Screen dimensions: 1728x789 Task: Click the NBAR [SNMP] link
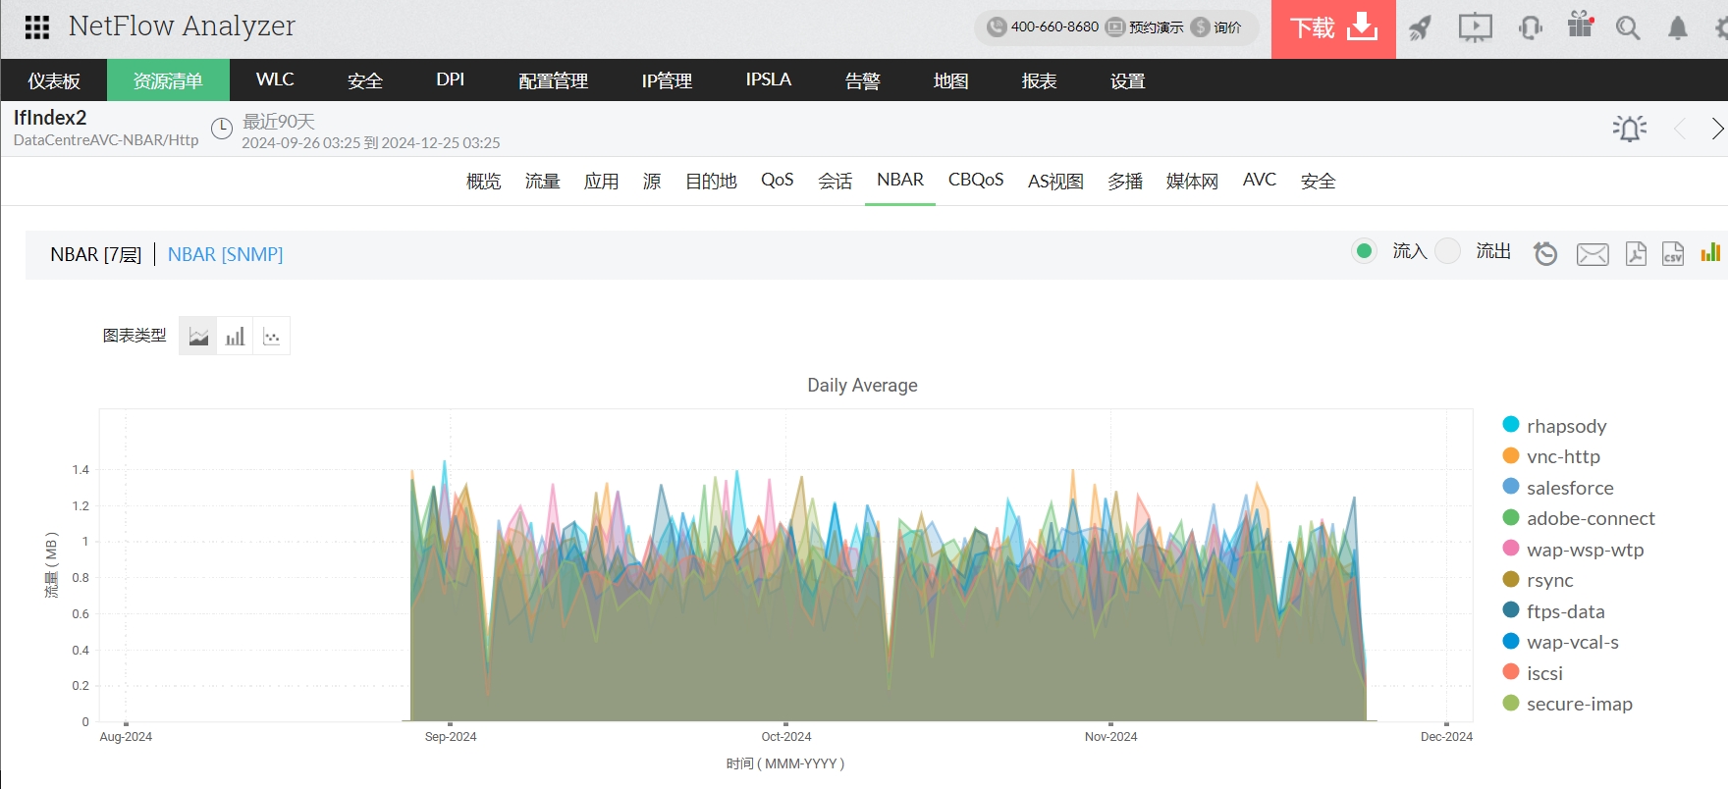(225, 255)
